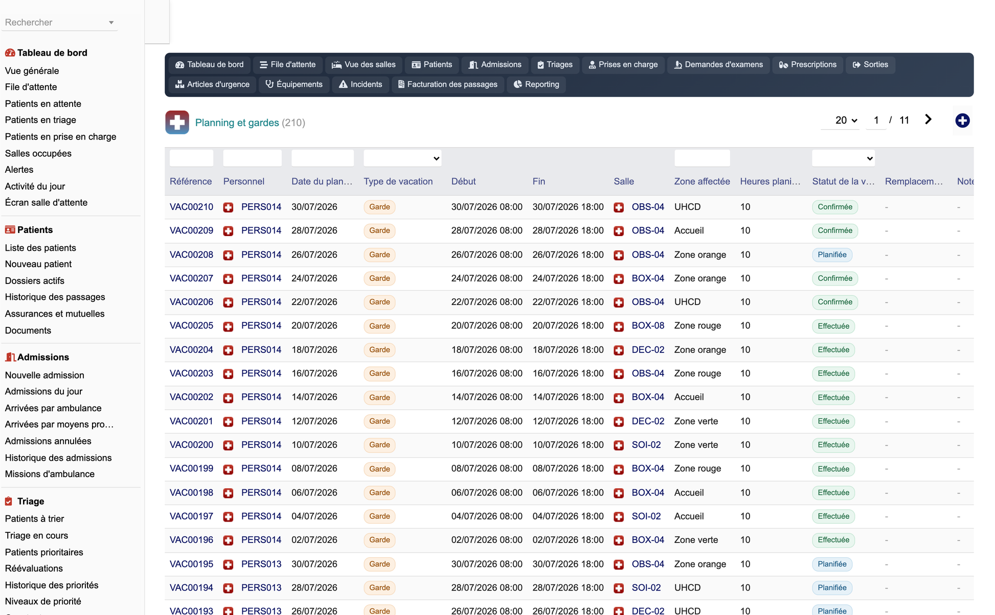Open the VAC00207 reference link
This screenshot has height=615, width=995.
point(191,278)
